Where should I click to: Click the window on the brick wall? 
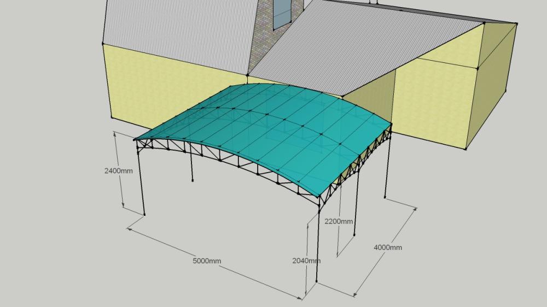coord(282,14)
